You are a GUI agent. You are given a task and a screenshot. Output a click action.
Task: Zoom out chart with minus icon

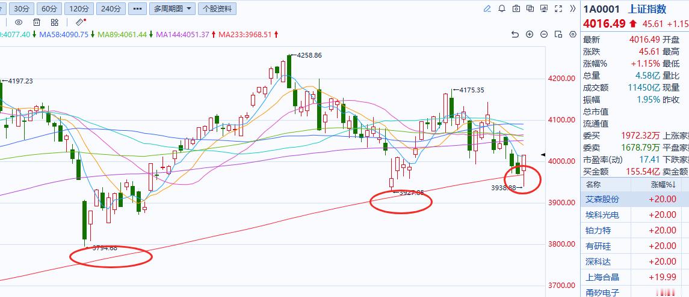click(x=544, y=34)
